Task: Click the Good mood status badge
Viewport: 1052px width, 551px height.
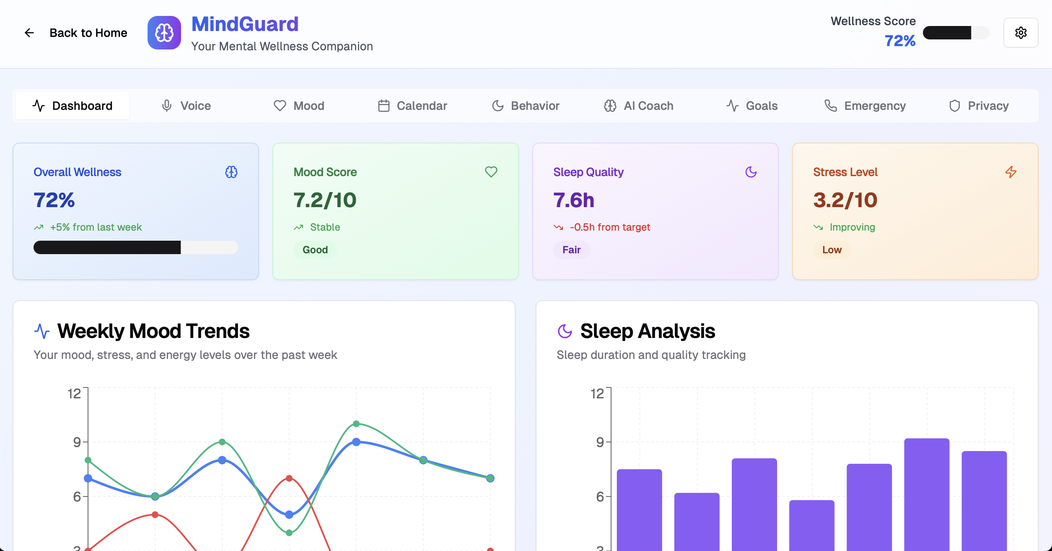Action: click(x=315, y=250)
